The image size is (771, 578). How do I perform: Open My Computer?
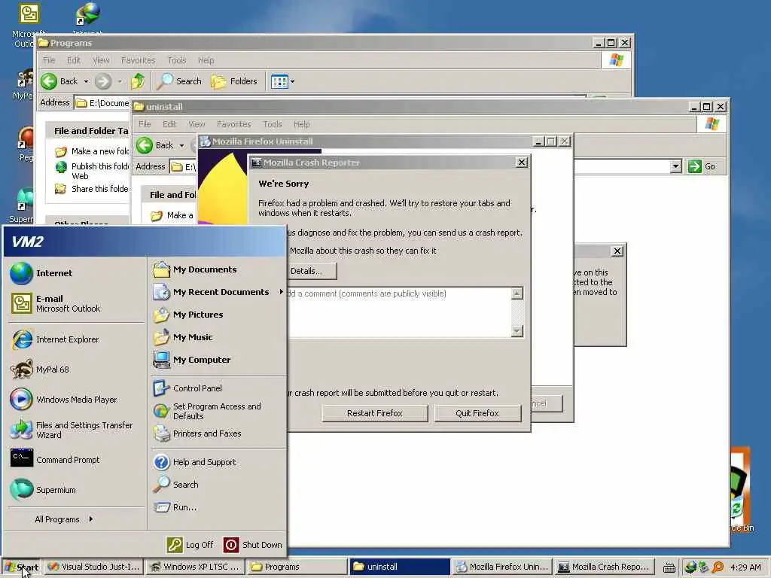[x=218, y=360]
